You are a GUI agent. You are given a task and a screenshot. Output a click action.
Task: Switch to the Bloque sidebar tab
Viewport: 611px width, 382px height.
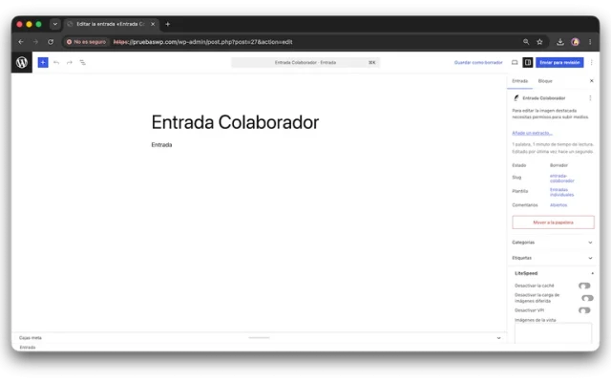(x=545, y=81)
